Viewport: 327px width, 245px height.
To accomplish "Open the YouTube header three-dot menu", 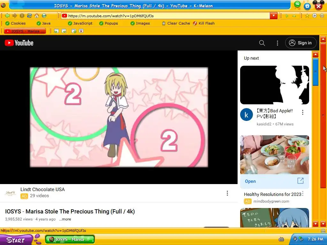I will (x=278, y=43).
